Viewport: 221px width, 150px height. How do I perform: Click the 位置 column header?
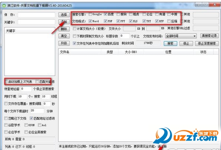(168, 52)
